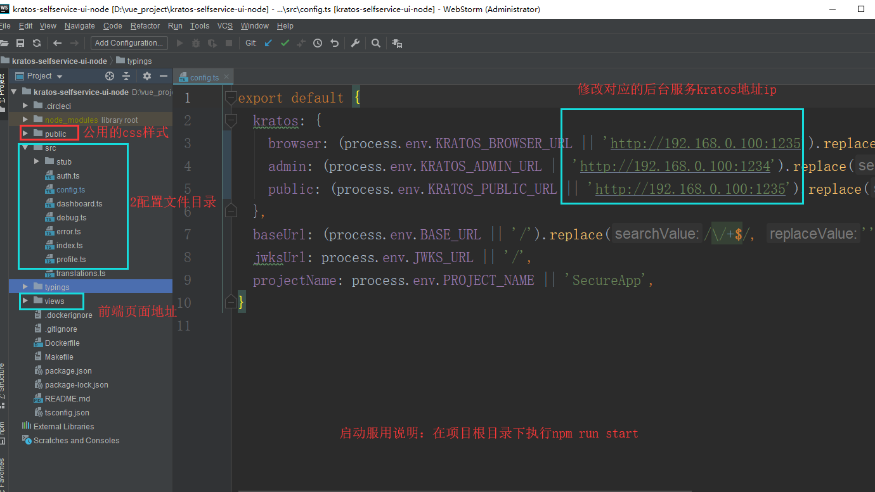Open the Refactor menu
Image resolution: width=875 pixels, height=492 pixels.
[145, 26]
